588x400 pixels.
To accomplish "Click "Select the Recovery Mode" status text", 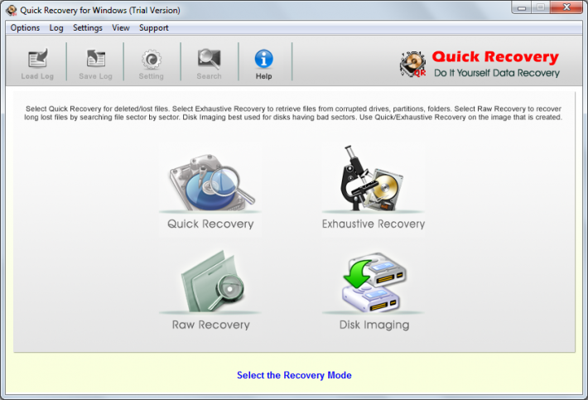I will click(x=294, y=375).
